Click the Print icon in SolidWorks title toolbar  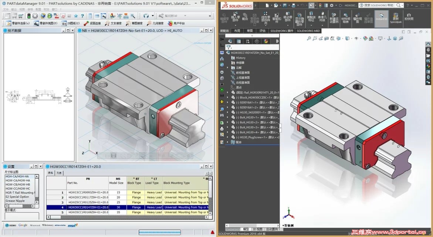point(293,5)
